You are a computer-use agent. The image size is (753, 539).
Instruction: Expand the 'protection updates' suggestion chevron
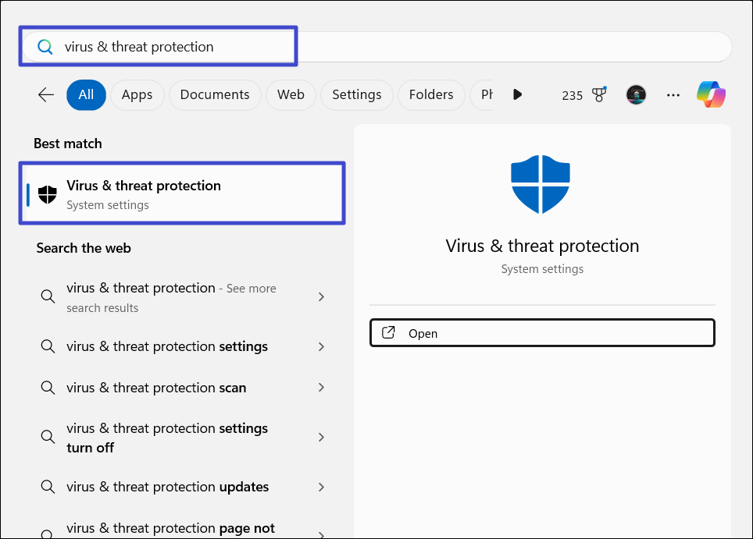321,488
